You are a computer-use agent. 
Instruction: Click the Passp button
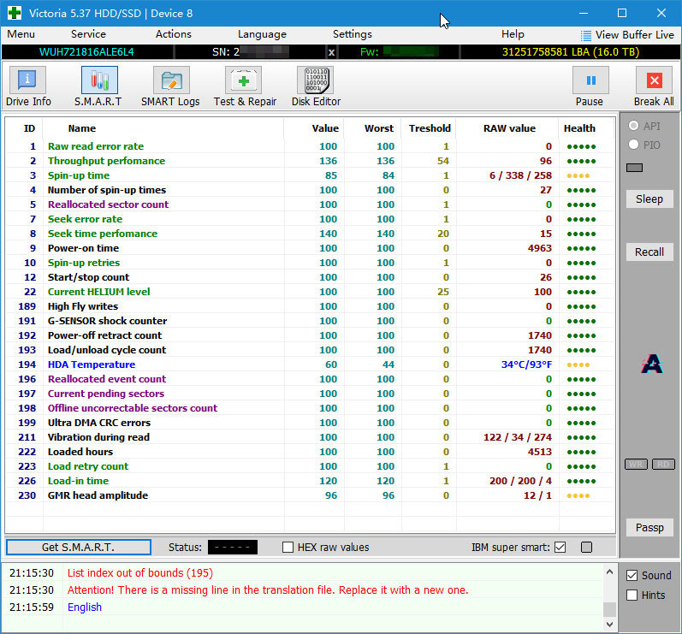[x=649, y=528]
